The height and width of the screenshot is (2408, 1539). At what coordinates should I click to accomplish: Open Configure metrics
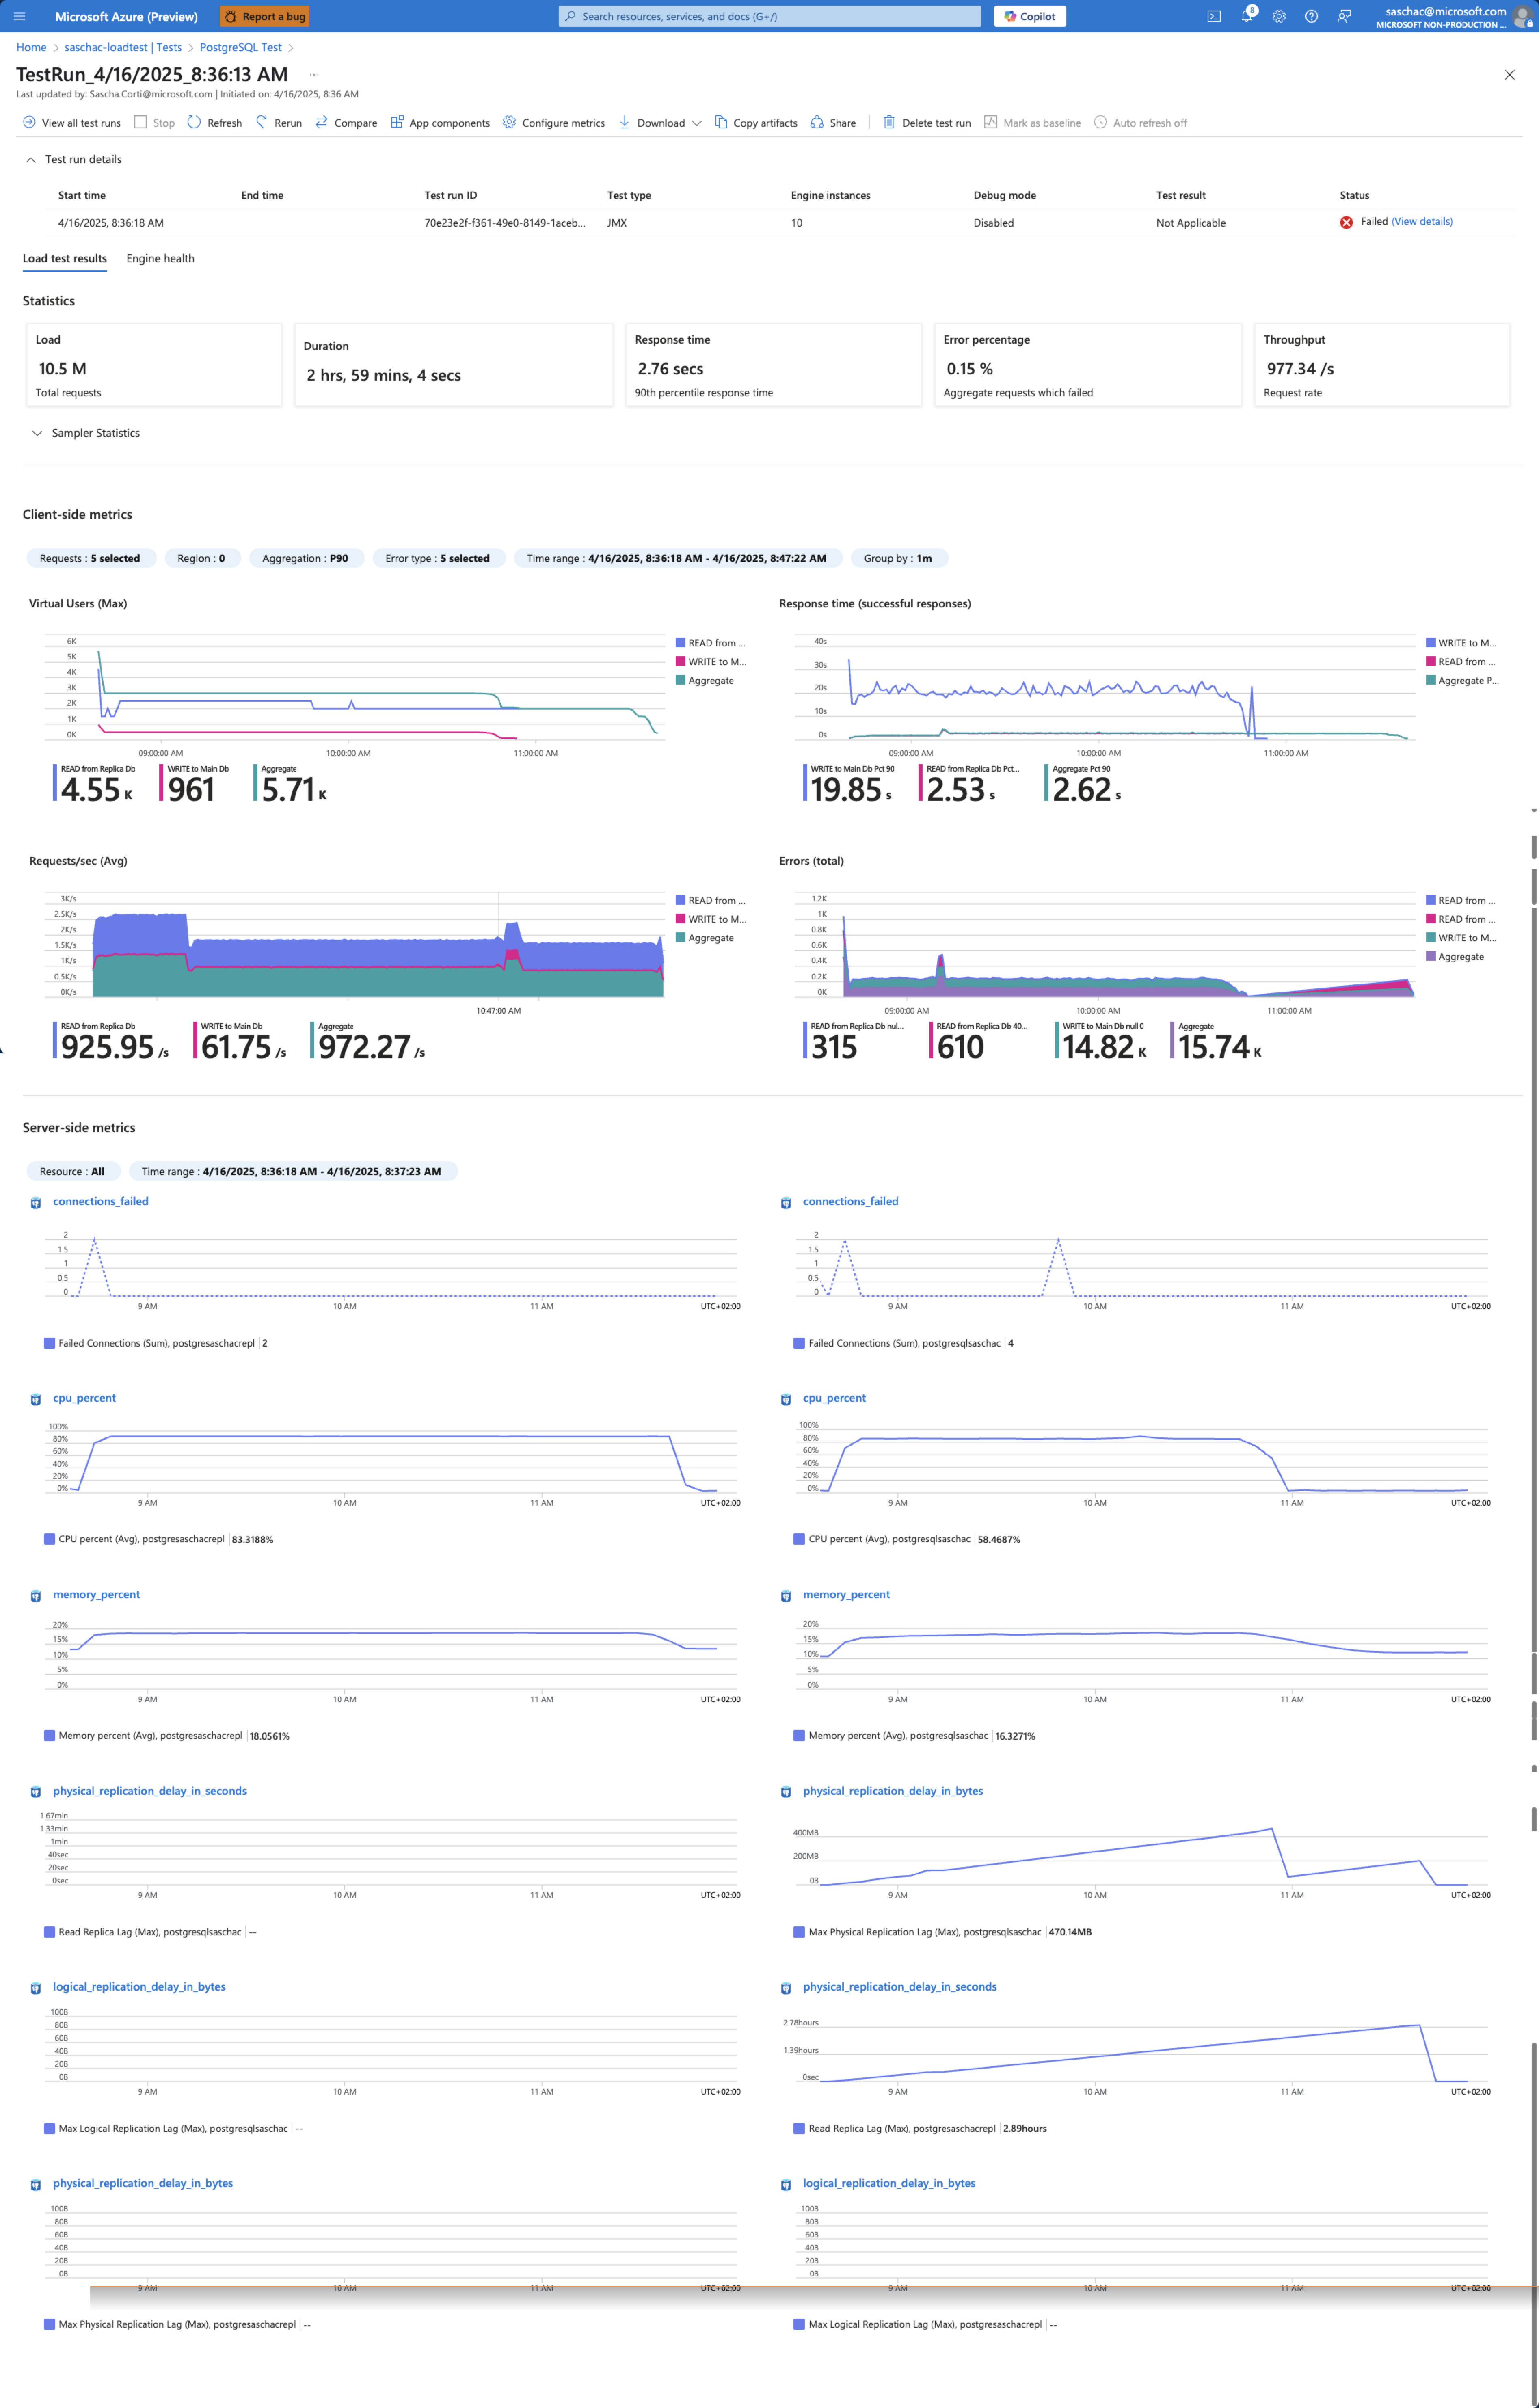pos(553,123)
